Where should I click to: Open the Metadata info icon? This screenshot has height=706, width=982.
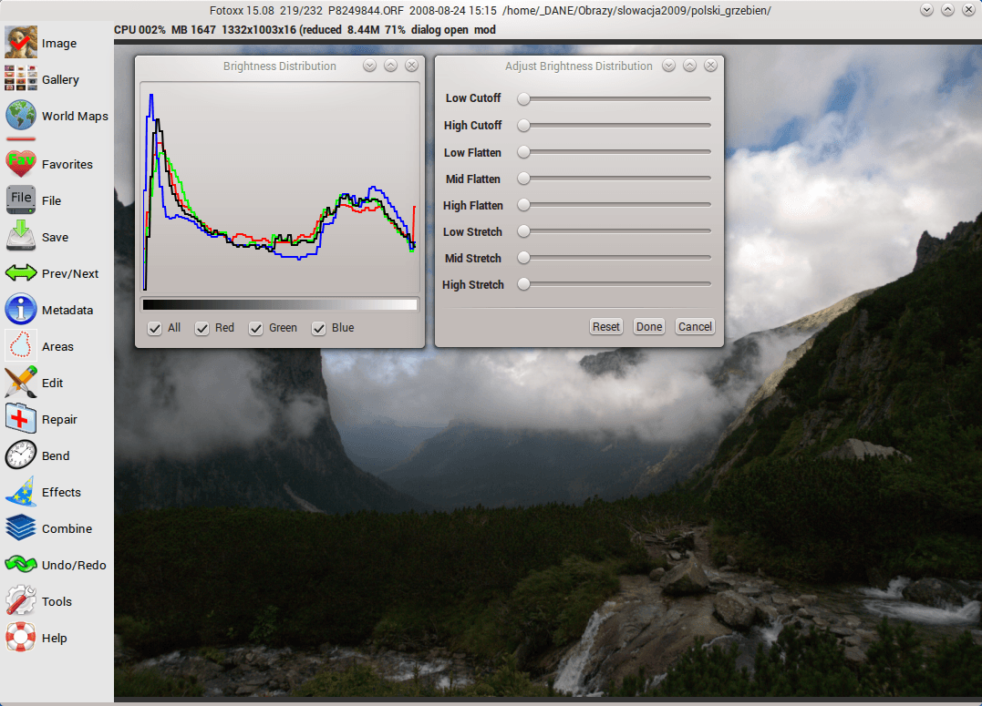[x=21, y=309]
